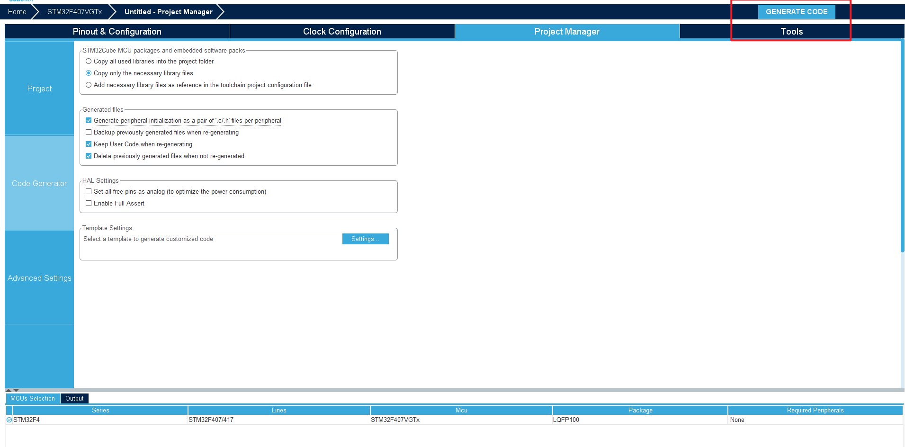The image size is (905, 447).
Task: Click the Series column header
Action: click(100, 410)
